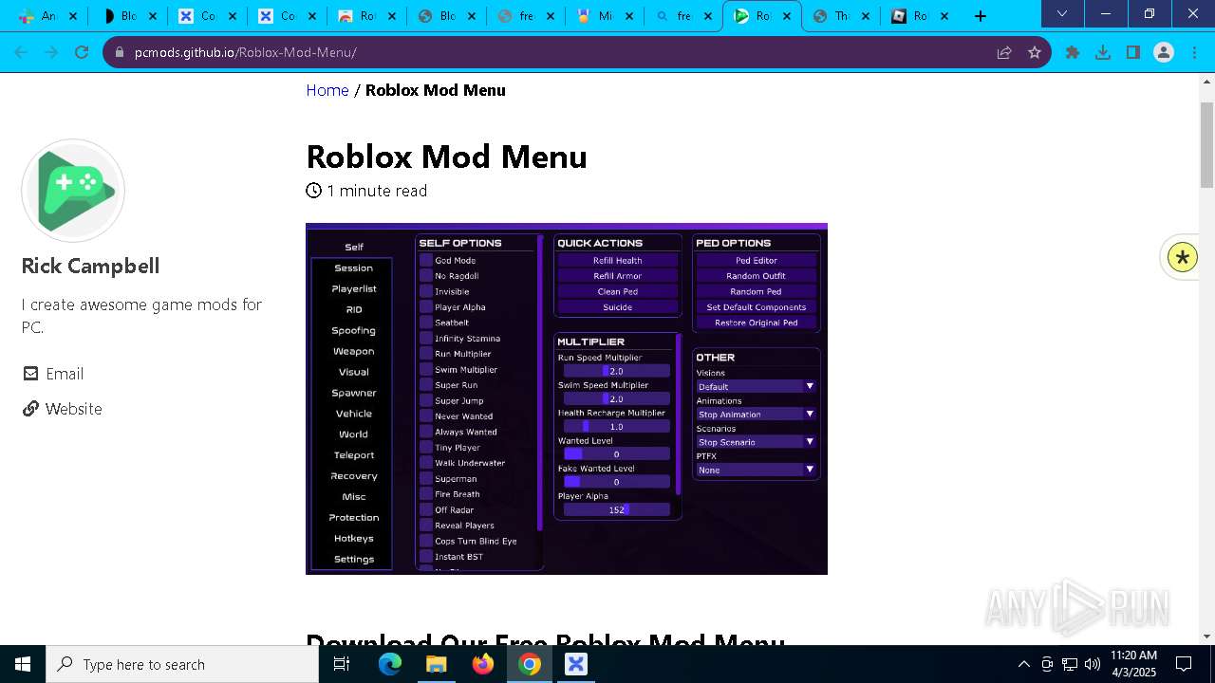Click the taskbar clock showing 11:20 AM
The image size is (1215, 683).
tap(1133, 664)
